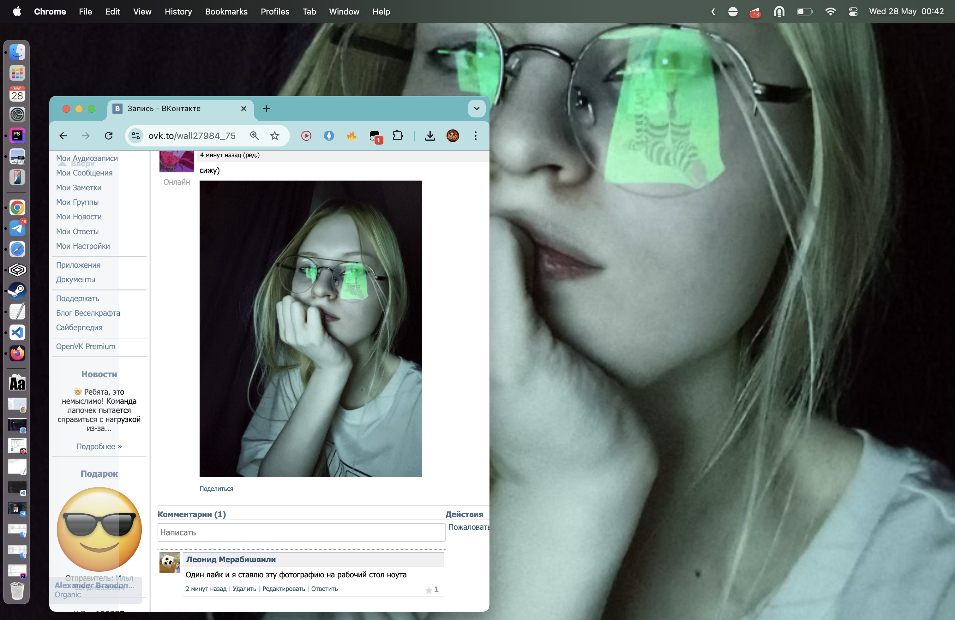
Task: Expand news with Подробнее » link
Action: (x=99, y=446)
